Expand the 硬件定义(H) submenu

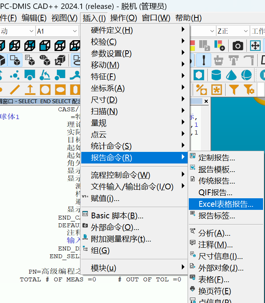coord(134,30)
